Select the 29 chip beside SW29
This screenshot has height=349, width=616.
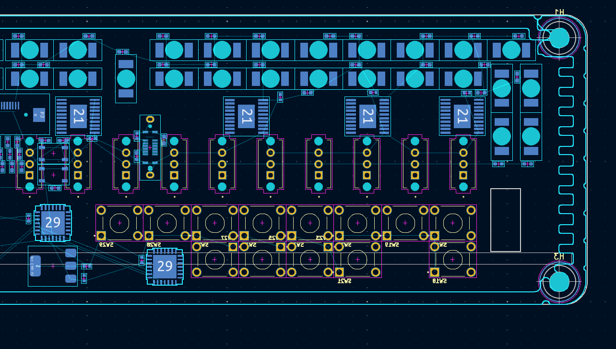coord(53,223)
